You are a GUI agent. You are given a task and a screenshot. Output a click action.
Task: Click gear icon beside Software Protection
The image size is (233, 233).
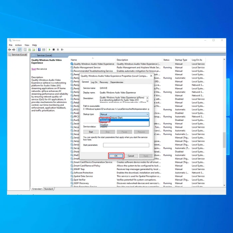point(72,173)
